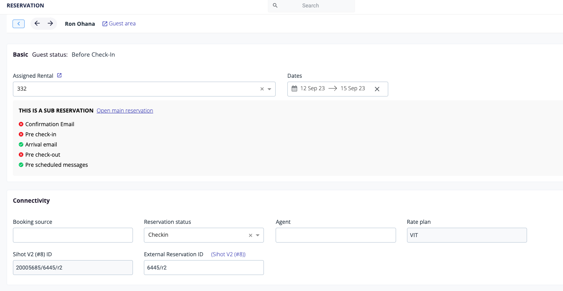Click the Pre check-in label
The width and height of the screenshot is (563, 291).
(x=41, y=134)
